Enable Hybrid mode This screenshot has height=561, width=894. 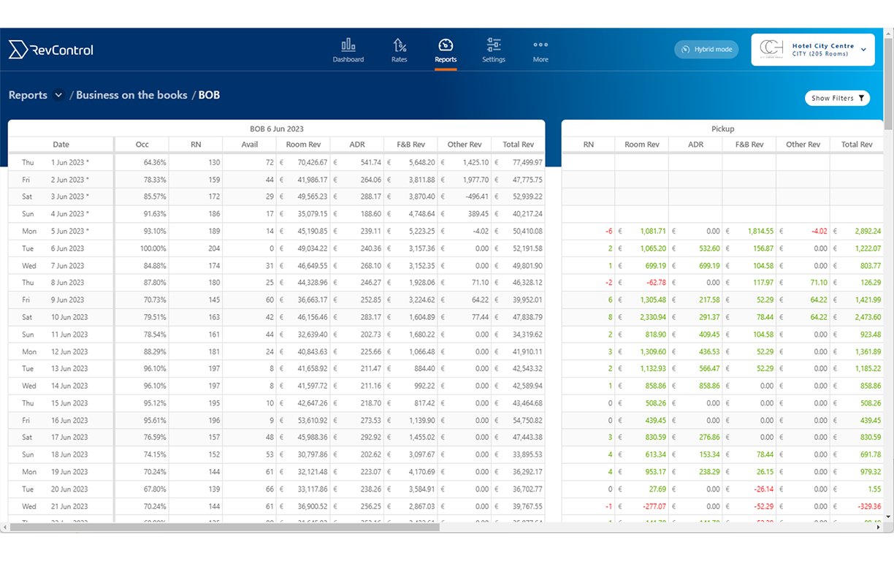[x=706, y=49]
